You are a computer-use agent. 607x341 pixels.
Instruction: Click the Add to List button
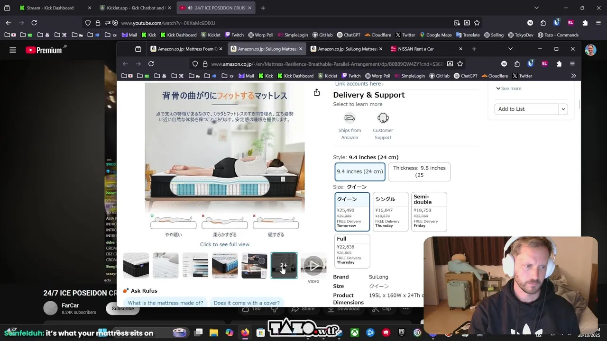click(526, 109)
